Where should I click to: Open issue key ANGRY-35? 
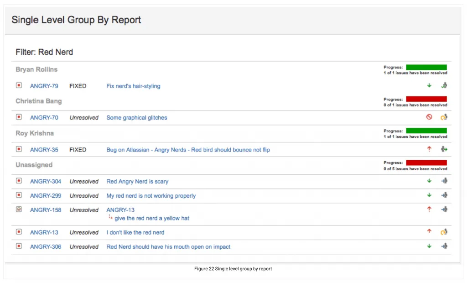coord(44,150)
